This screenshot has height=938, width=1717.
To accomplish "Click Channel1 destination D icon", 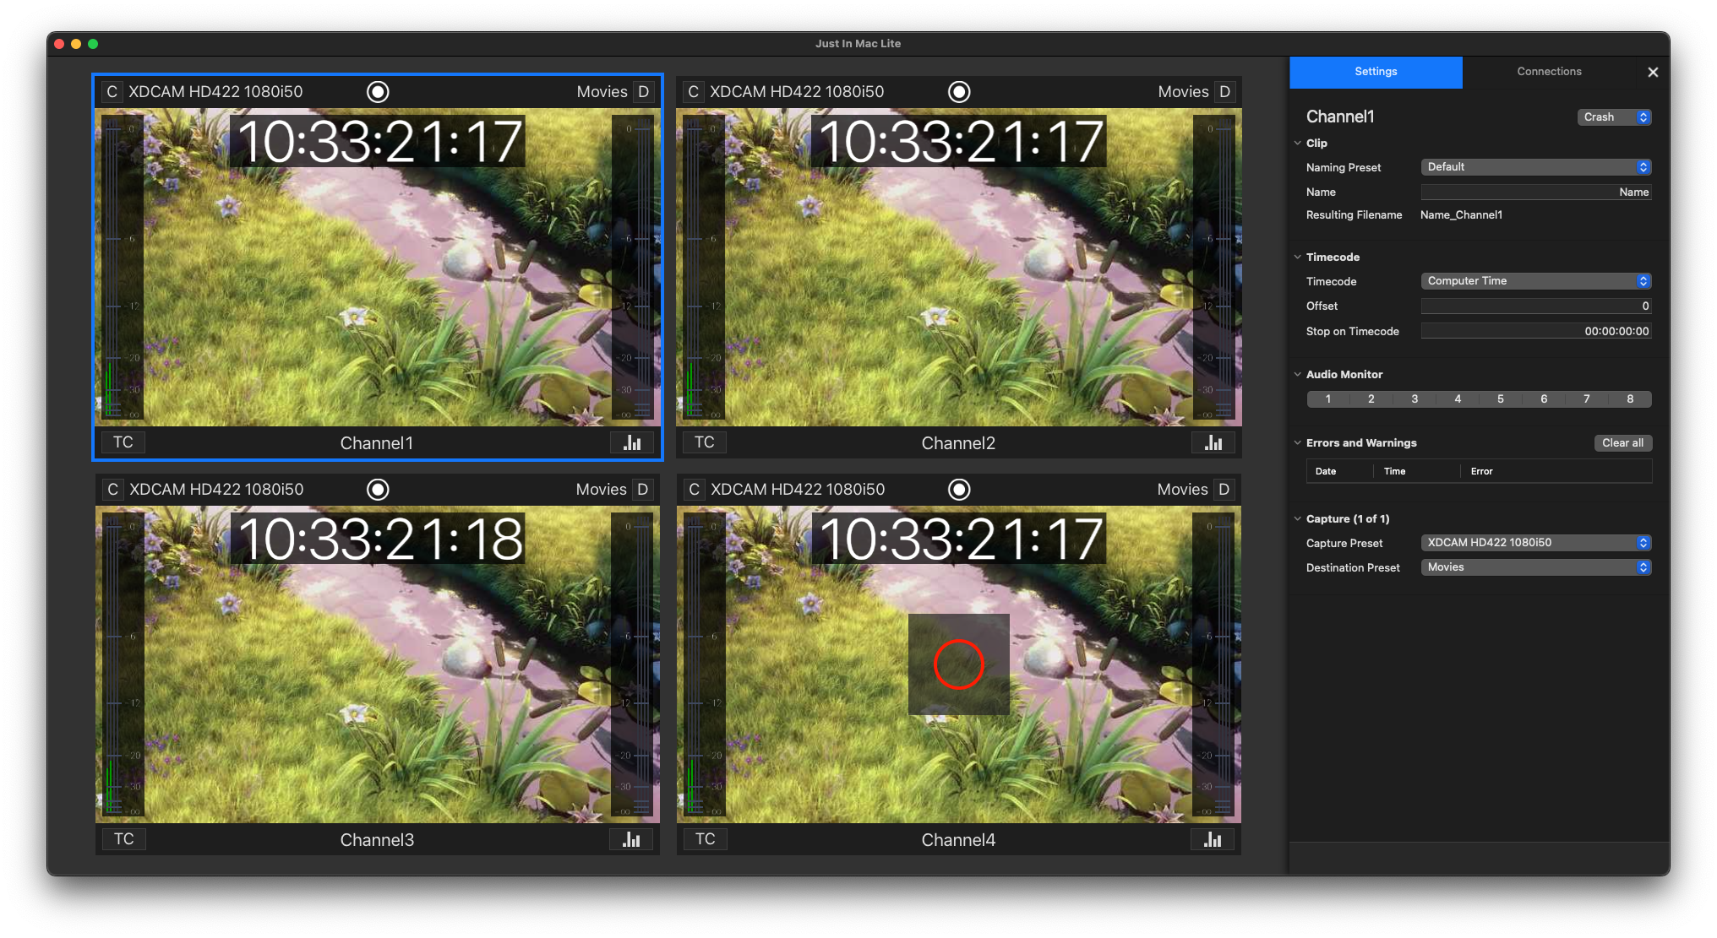I will tap(644, 92).
